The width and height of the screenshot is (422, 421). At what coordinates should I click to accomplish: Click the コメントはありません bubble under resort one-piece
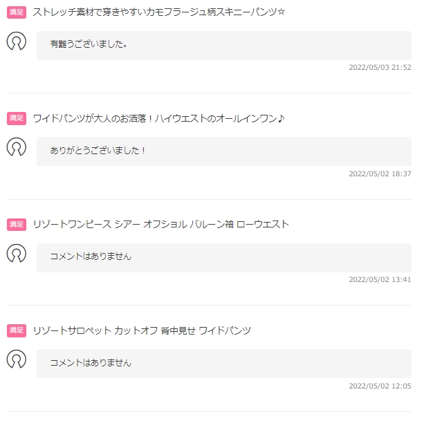coord(224,258)
